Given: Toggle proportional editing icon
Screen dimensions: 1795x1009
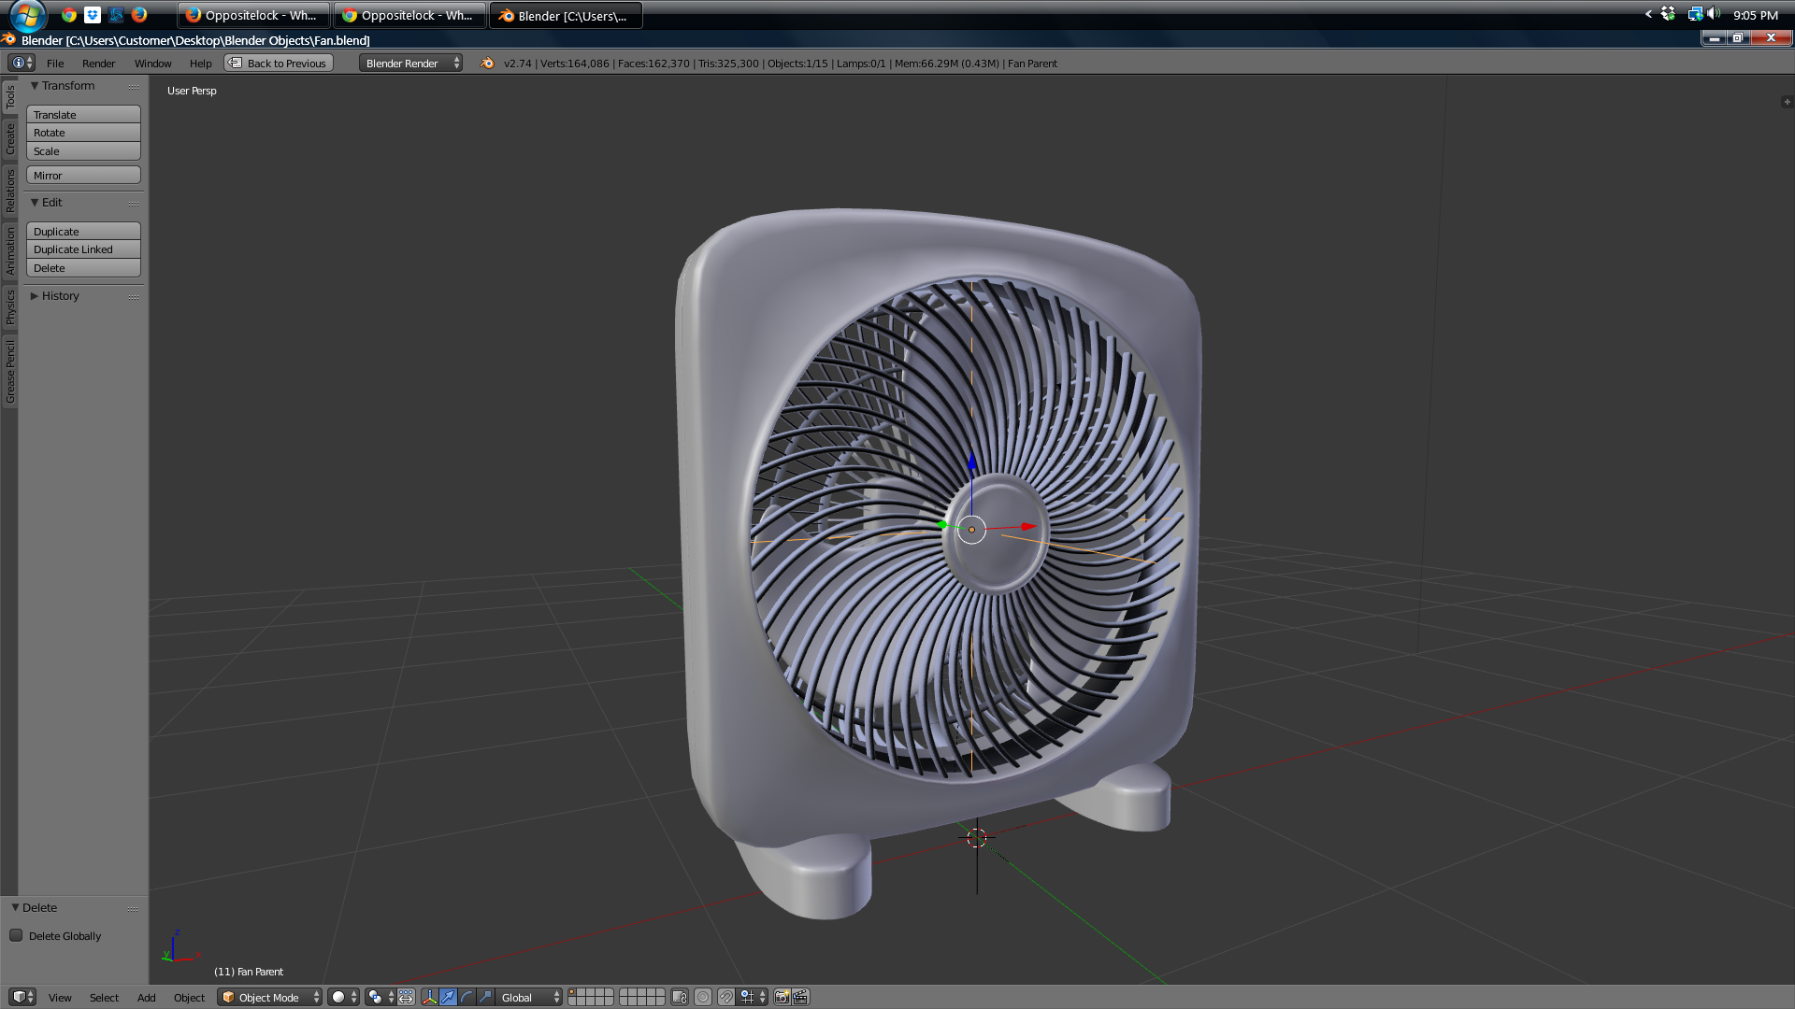Looking at the screenshot, I should click(x=703, y=997).
